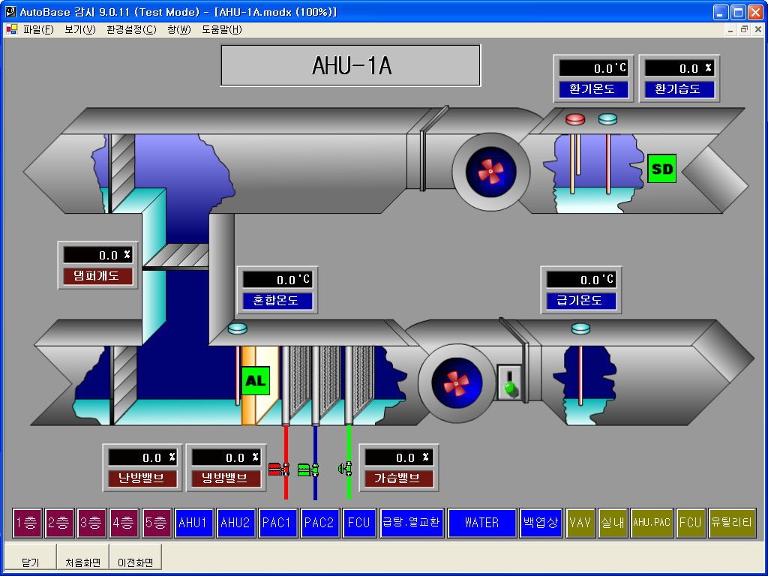The image size is (768, 576).
Task: Click the 급기온도 temperature readout
Action: click(x=581, y=280)
